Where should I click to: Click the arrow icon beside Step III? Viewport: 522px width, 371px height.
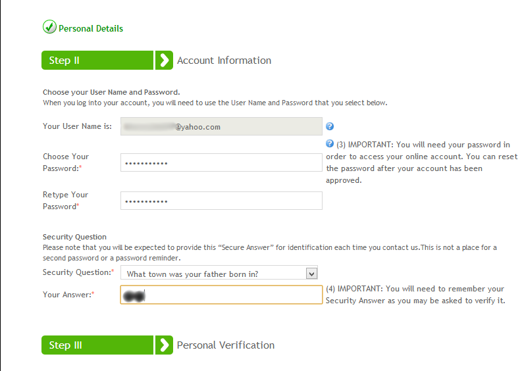point(164,345)
